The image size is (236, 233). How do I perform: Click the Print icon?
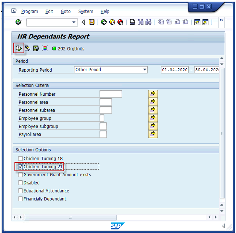click(132, 22)
